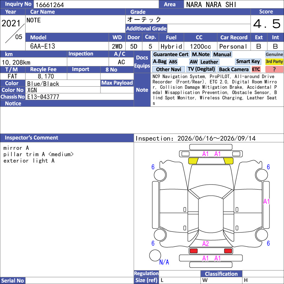Click the Inquiry No value field

click(x=96, y=4)
